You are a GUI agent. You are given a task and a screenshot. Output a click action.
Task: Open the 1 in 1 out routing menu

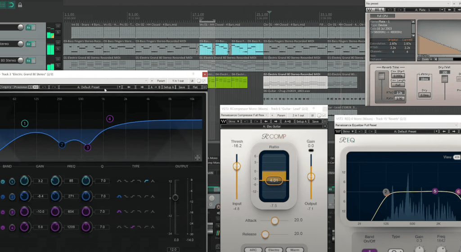coord(178,81)
